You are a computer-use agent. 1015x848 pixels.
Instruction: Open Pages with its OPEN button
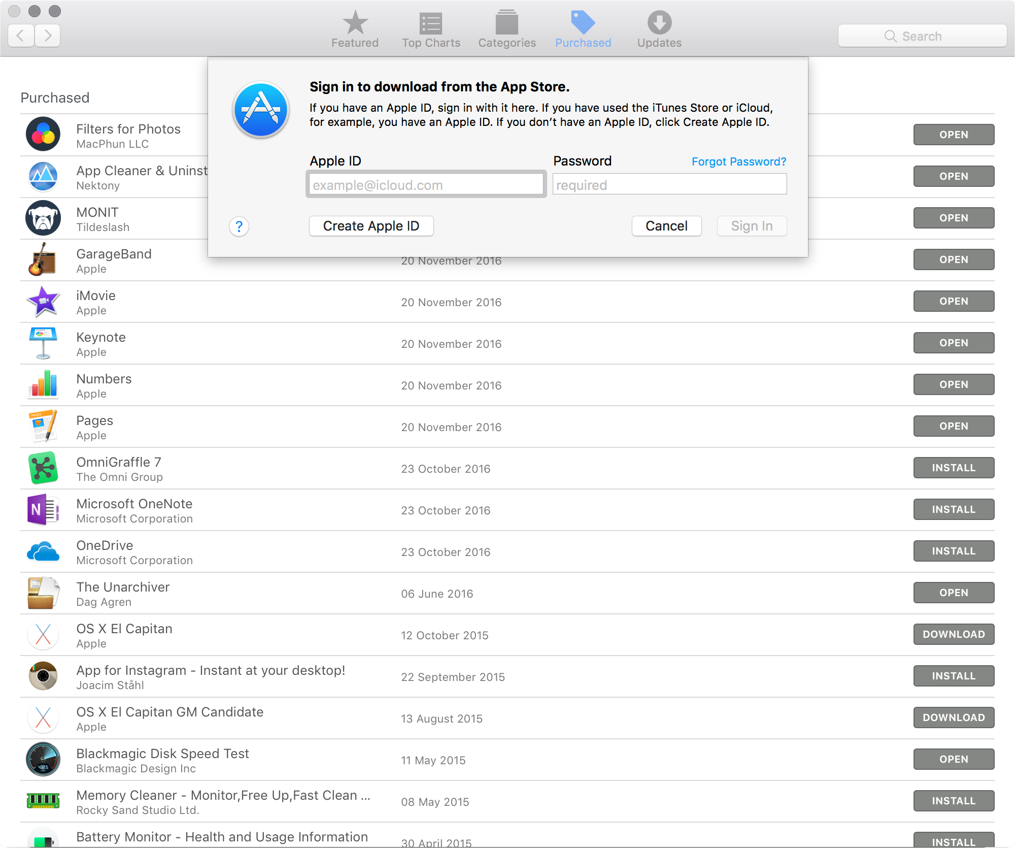click(x=954, y=426)
